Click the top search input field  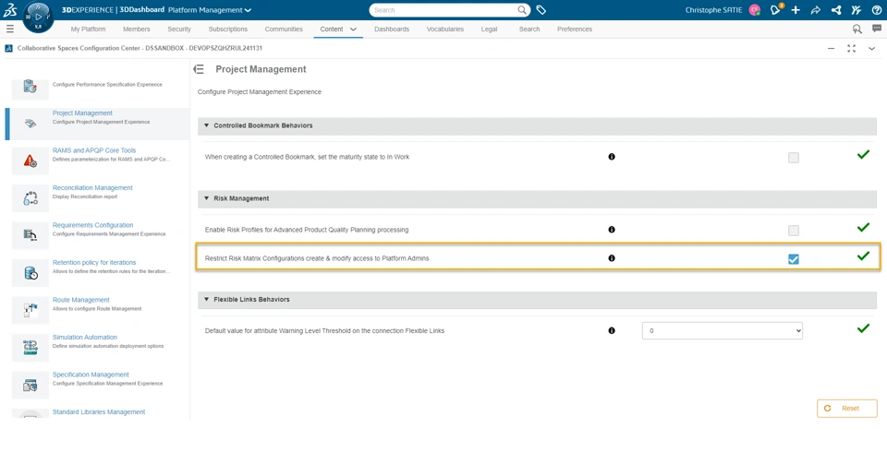[x=444, y=10]
